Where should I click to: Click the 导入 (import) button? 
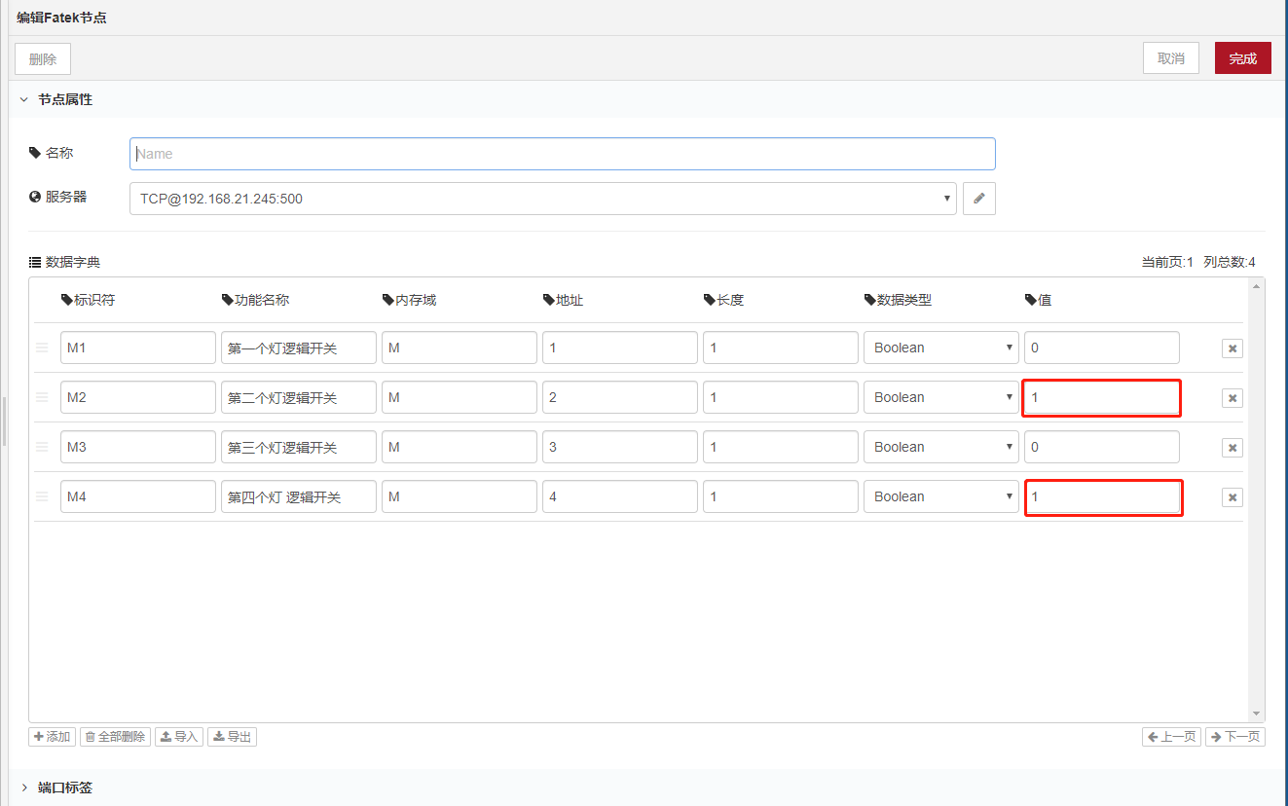(x=179, y=737)
